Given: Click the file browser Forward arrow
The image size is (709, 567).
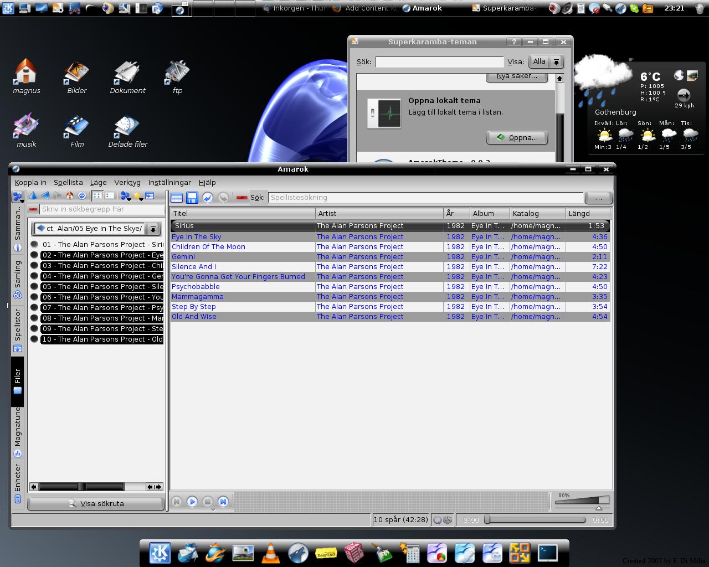Looking at the screenshot, I should [x=58, y=195].
